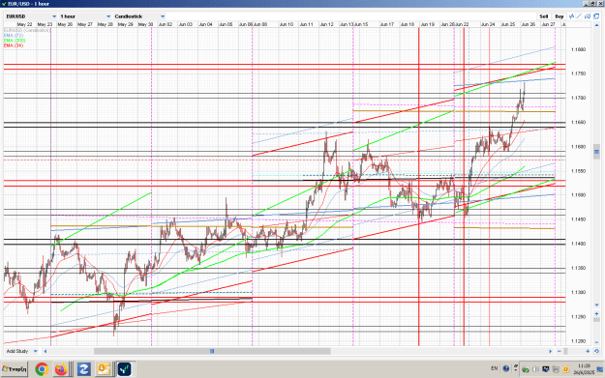Open the EUR/USD symbol dropdown

(31, 16)
